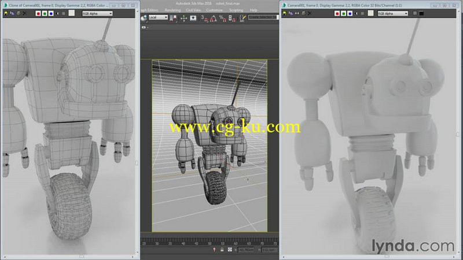Clear the Clone of Camera001 frame buffer
The width and height of the screenshot is (463, 260).
point(24,13)
